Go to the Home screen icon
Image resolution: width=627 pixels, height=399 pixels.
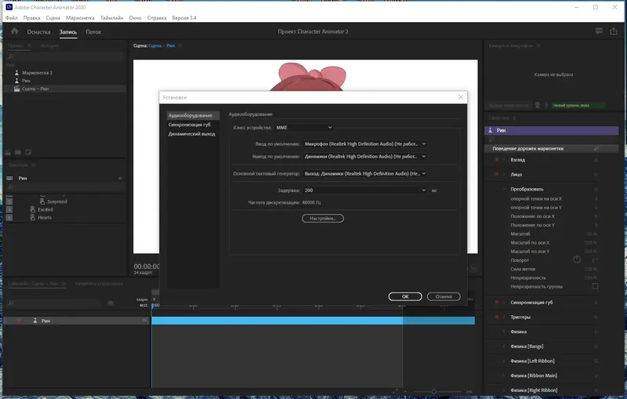coord(15,31)
